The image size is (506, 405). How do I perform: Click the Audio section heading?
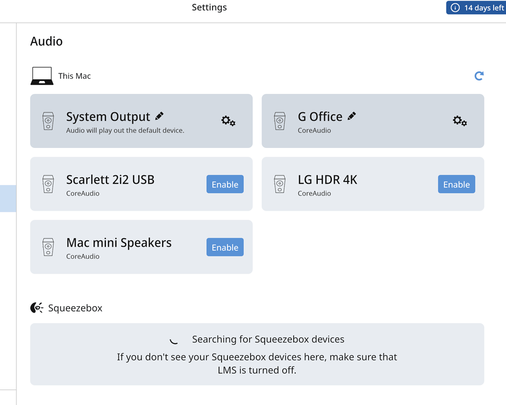46,41
